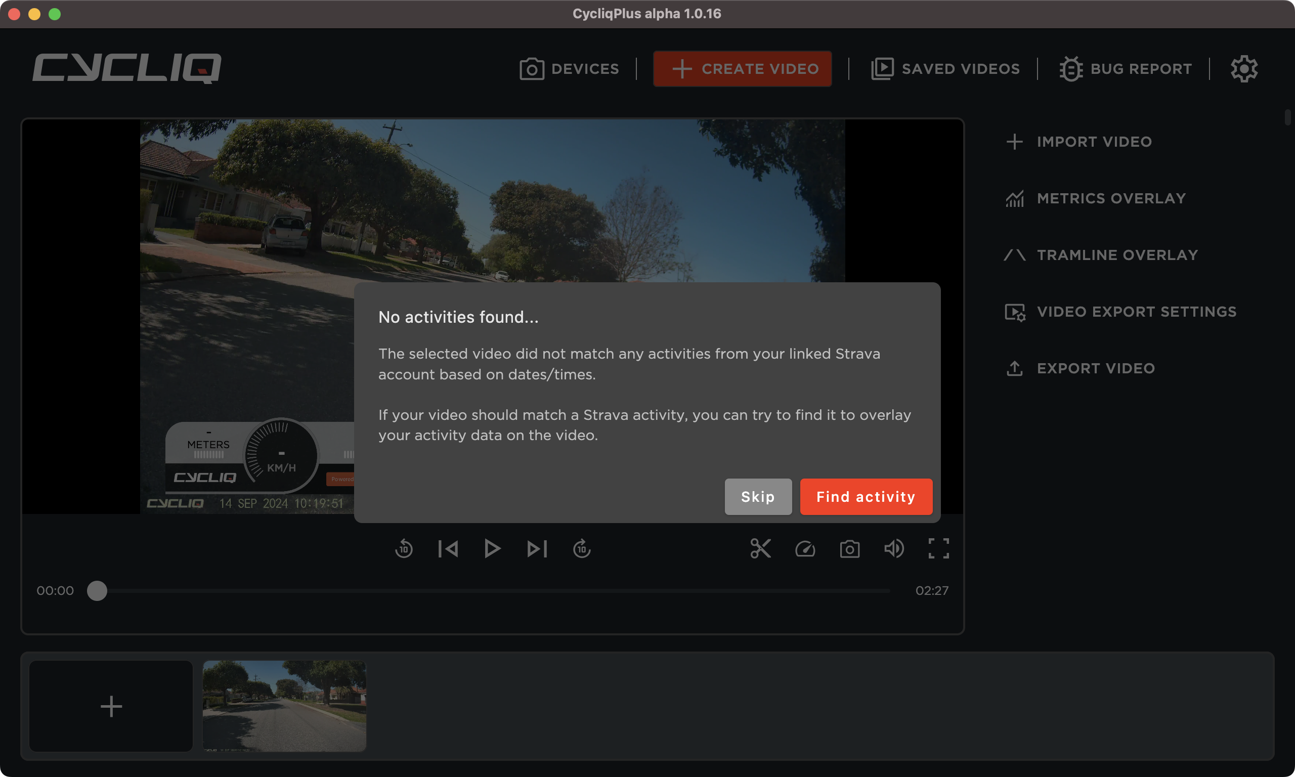The image size is (1295, 777).
Task: Open Tramline Overlay options
Action: 1101,255
